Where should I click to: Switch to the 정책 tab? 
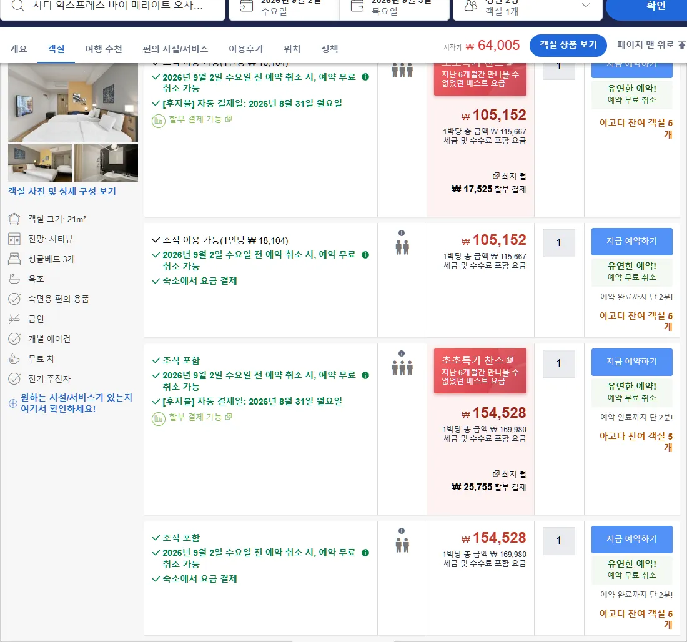pos(330,49)
